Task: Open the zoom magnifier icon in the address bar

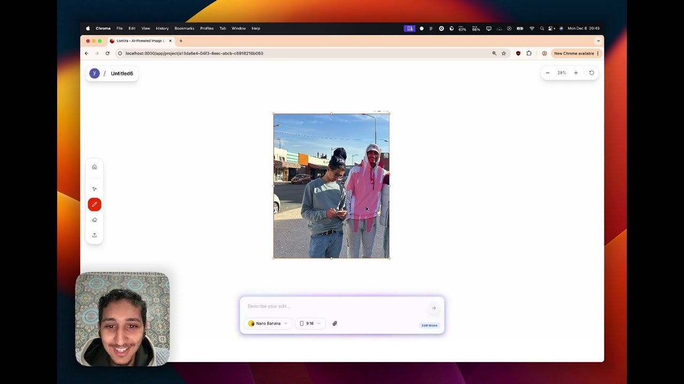Action: coord(494,53)
